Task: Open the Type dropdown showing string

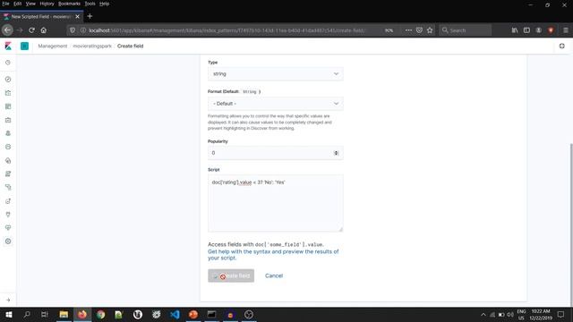Action: pos(275,73)
